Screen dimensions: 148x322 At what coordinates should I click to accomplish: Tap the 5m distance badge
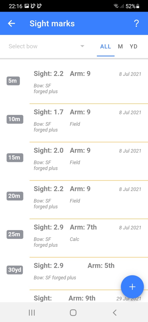point(13,81)
